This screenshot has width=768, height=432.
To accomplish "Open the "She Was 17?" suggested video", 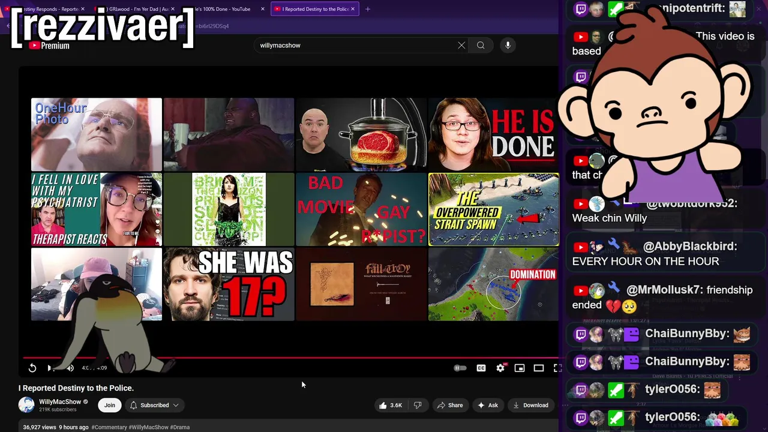I will click(229, 284).
